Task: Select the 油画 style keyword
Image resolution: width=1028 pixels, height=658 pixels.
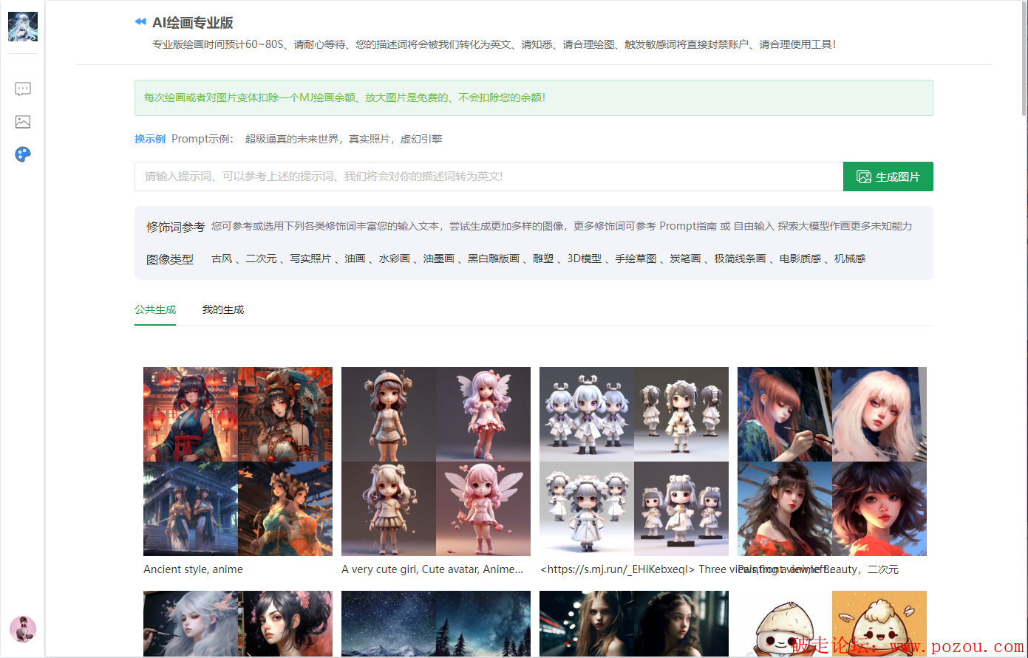Action: (355, 258)
